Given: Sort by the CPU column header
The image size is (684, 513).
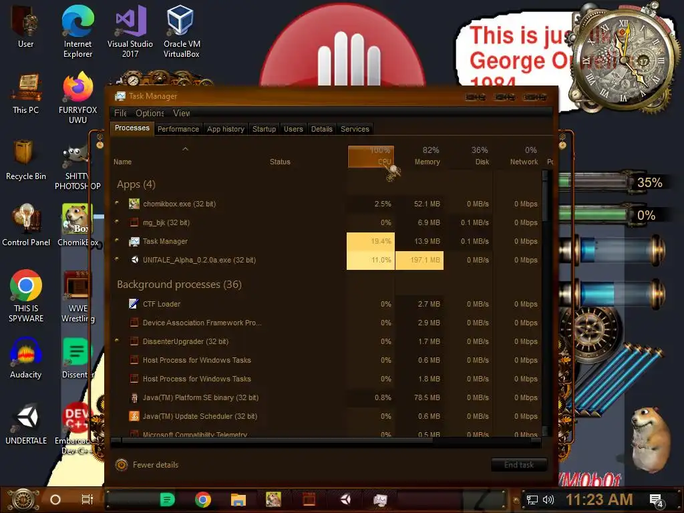Looking at the screenshot, I should pyautogui.click(x=371, y=156).
